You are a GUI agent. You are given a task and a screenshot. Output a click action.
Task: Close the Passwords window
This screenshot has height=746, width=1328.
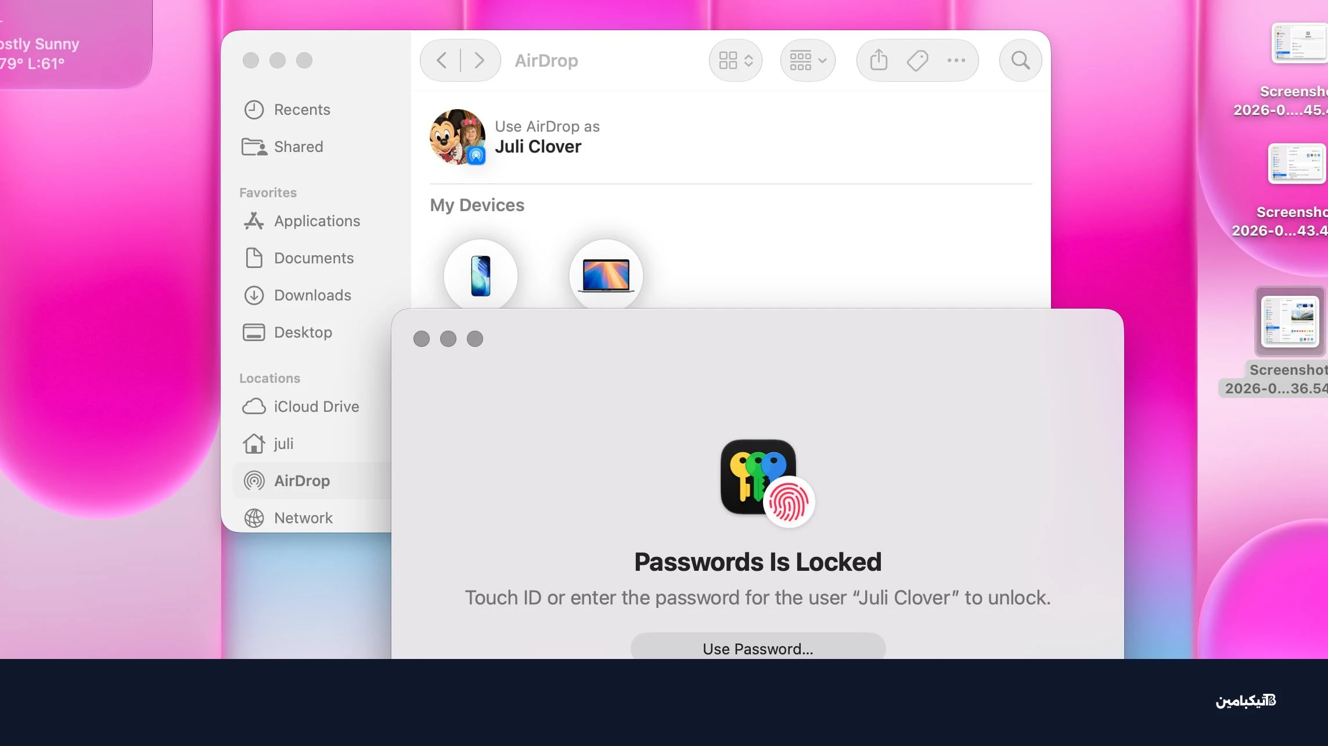pyautogui.click(x=422, y=339)
